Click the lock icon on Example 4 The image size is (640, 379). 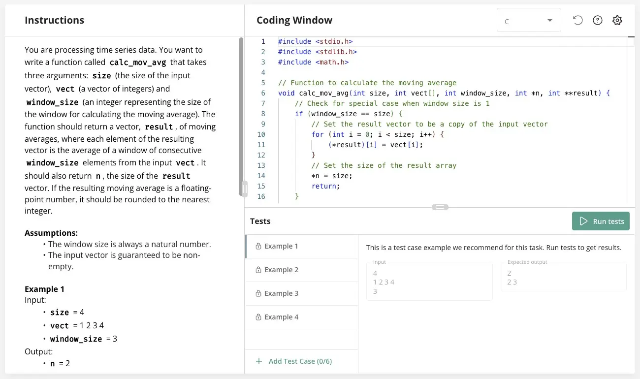pos(258,317)
